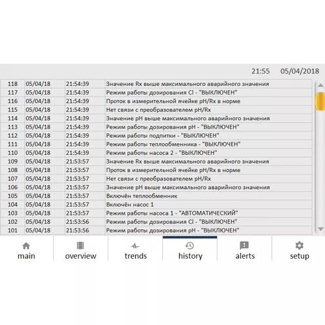Click the overview grid icon
Viewport: 325px width, 325px height.
80,246
